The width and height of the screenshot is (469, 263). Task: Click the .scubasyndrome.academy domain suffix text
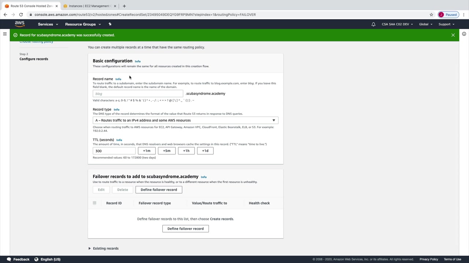206,94
